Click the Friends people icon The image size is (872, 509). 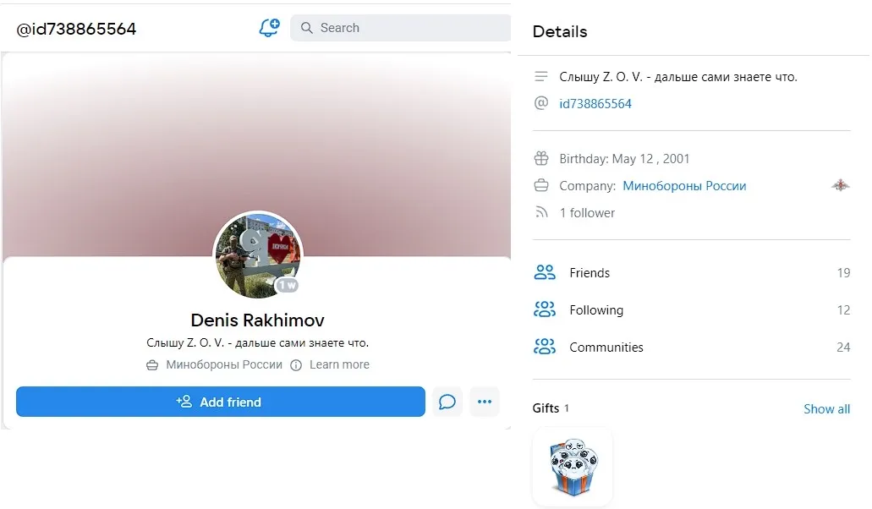[545, 272]
